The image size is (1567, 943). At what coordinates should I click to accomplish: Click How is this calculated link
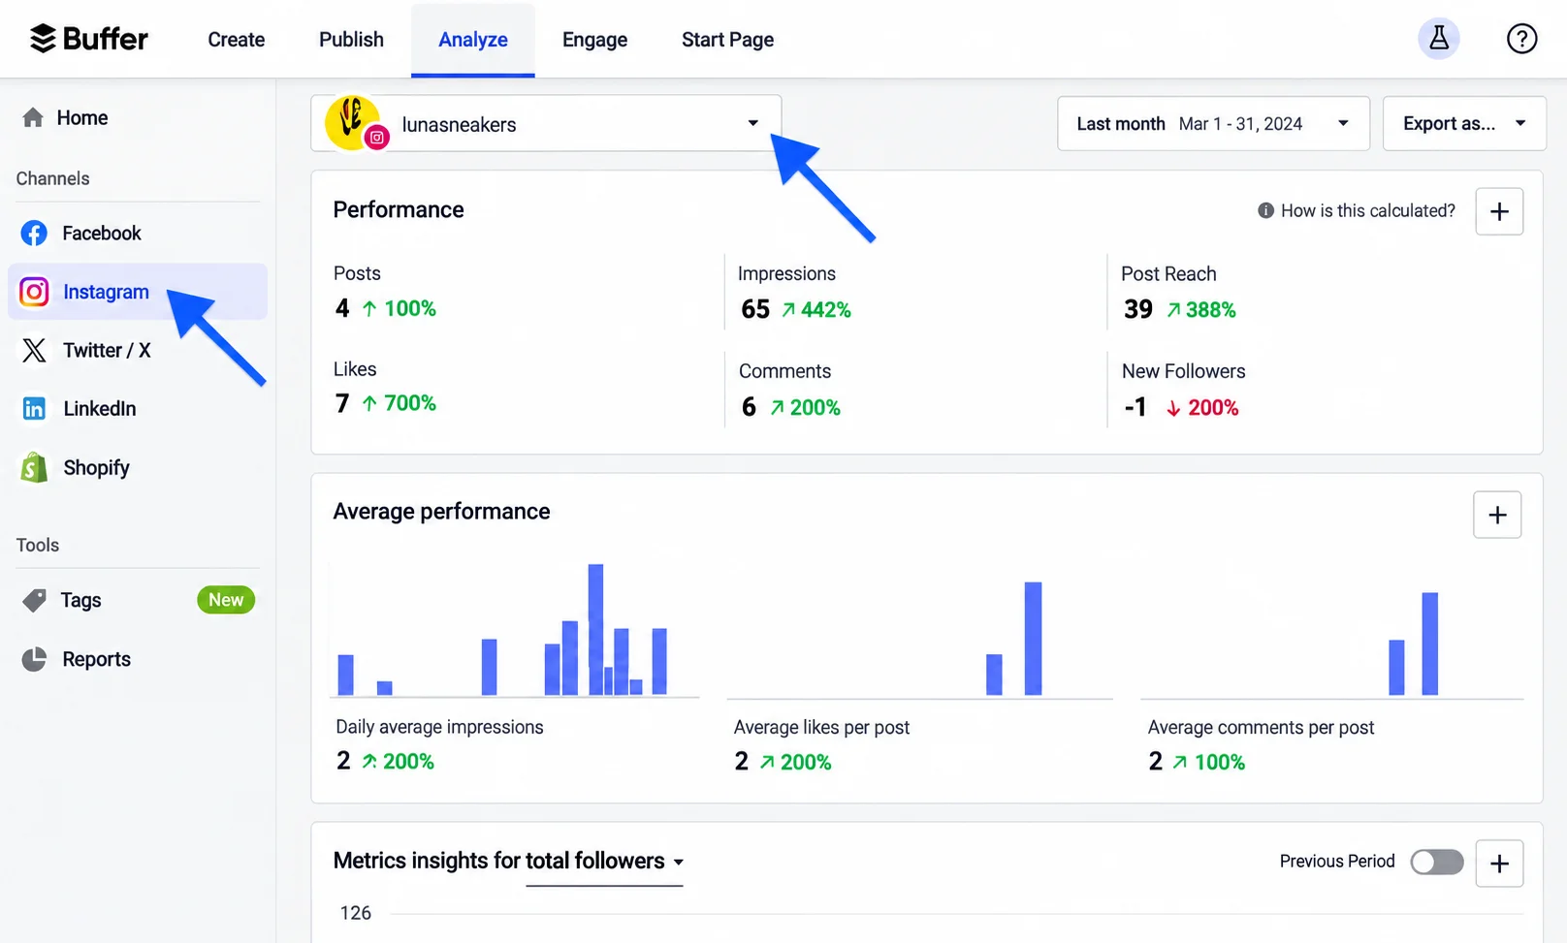pos(1367,210)
